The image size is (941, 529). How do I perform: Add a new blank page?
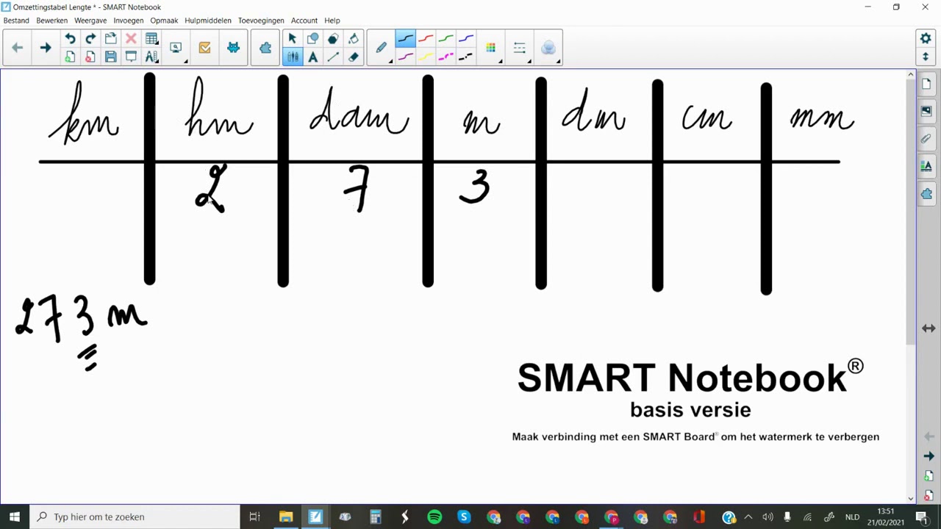pyautogui.click(x=70, y=57)
